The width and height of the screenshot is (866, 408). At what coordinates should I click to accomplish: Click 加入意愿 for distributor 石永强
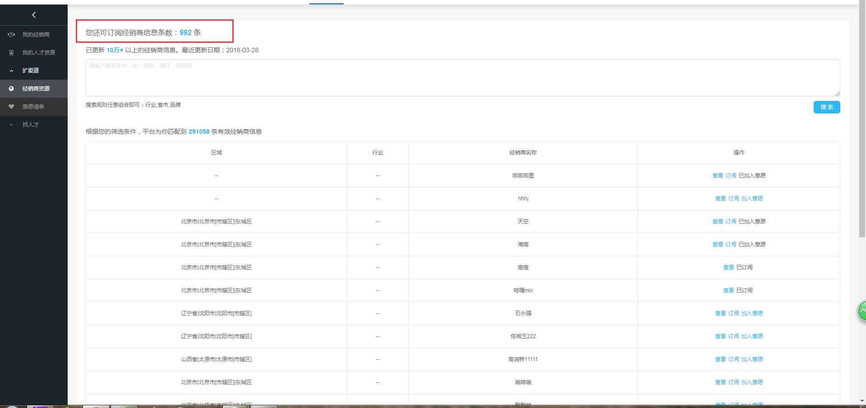pyautogui.click(x=752, y=313)
